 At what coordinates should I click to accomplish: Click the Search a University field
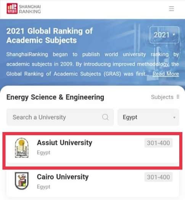[x=60, y=117]
